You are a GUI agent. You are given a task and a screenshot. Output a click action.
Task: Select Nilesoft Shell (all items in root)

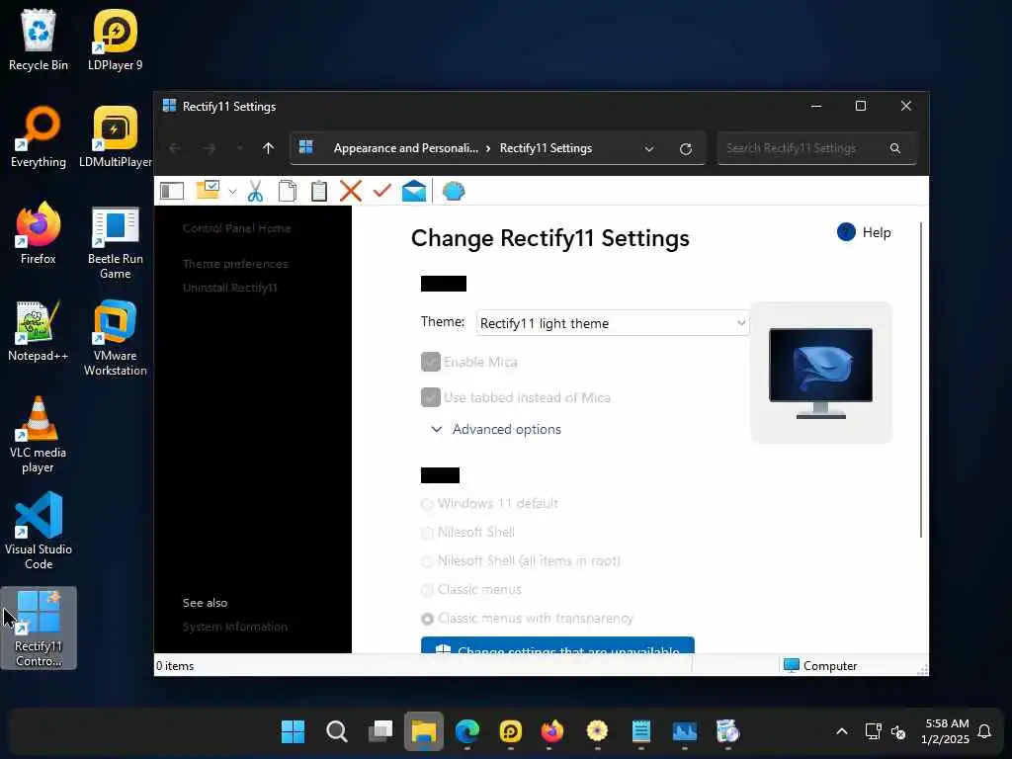point(427,561)
